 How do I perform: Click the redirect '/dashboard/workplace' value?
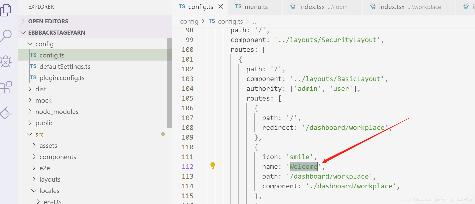click(x=345, y=128)
